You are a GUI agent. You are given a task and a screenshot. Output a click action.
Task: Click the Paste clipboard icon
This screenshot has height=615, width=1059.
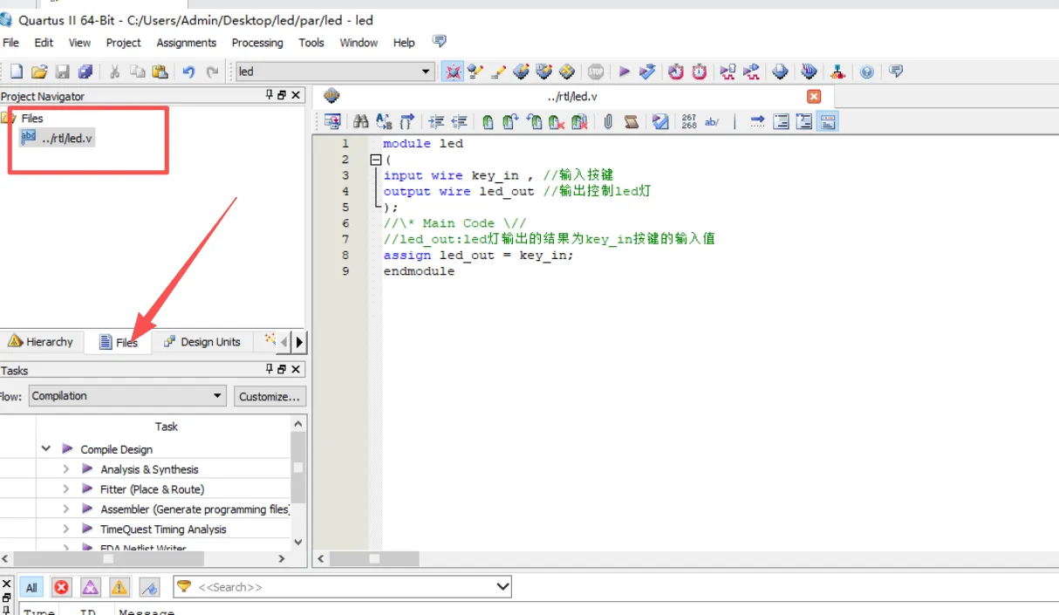click(160, 72)
